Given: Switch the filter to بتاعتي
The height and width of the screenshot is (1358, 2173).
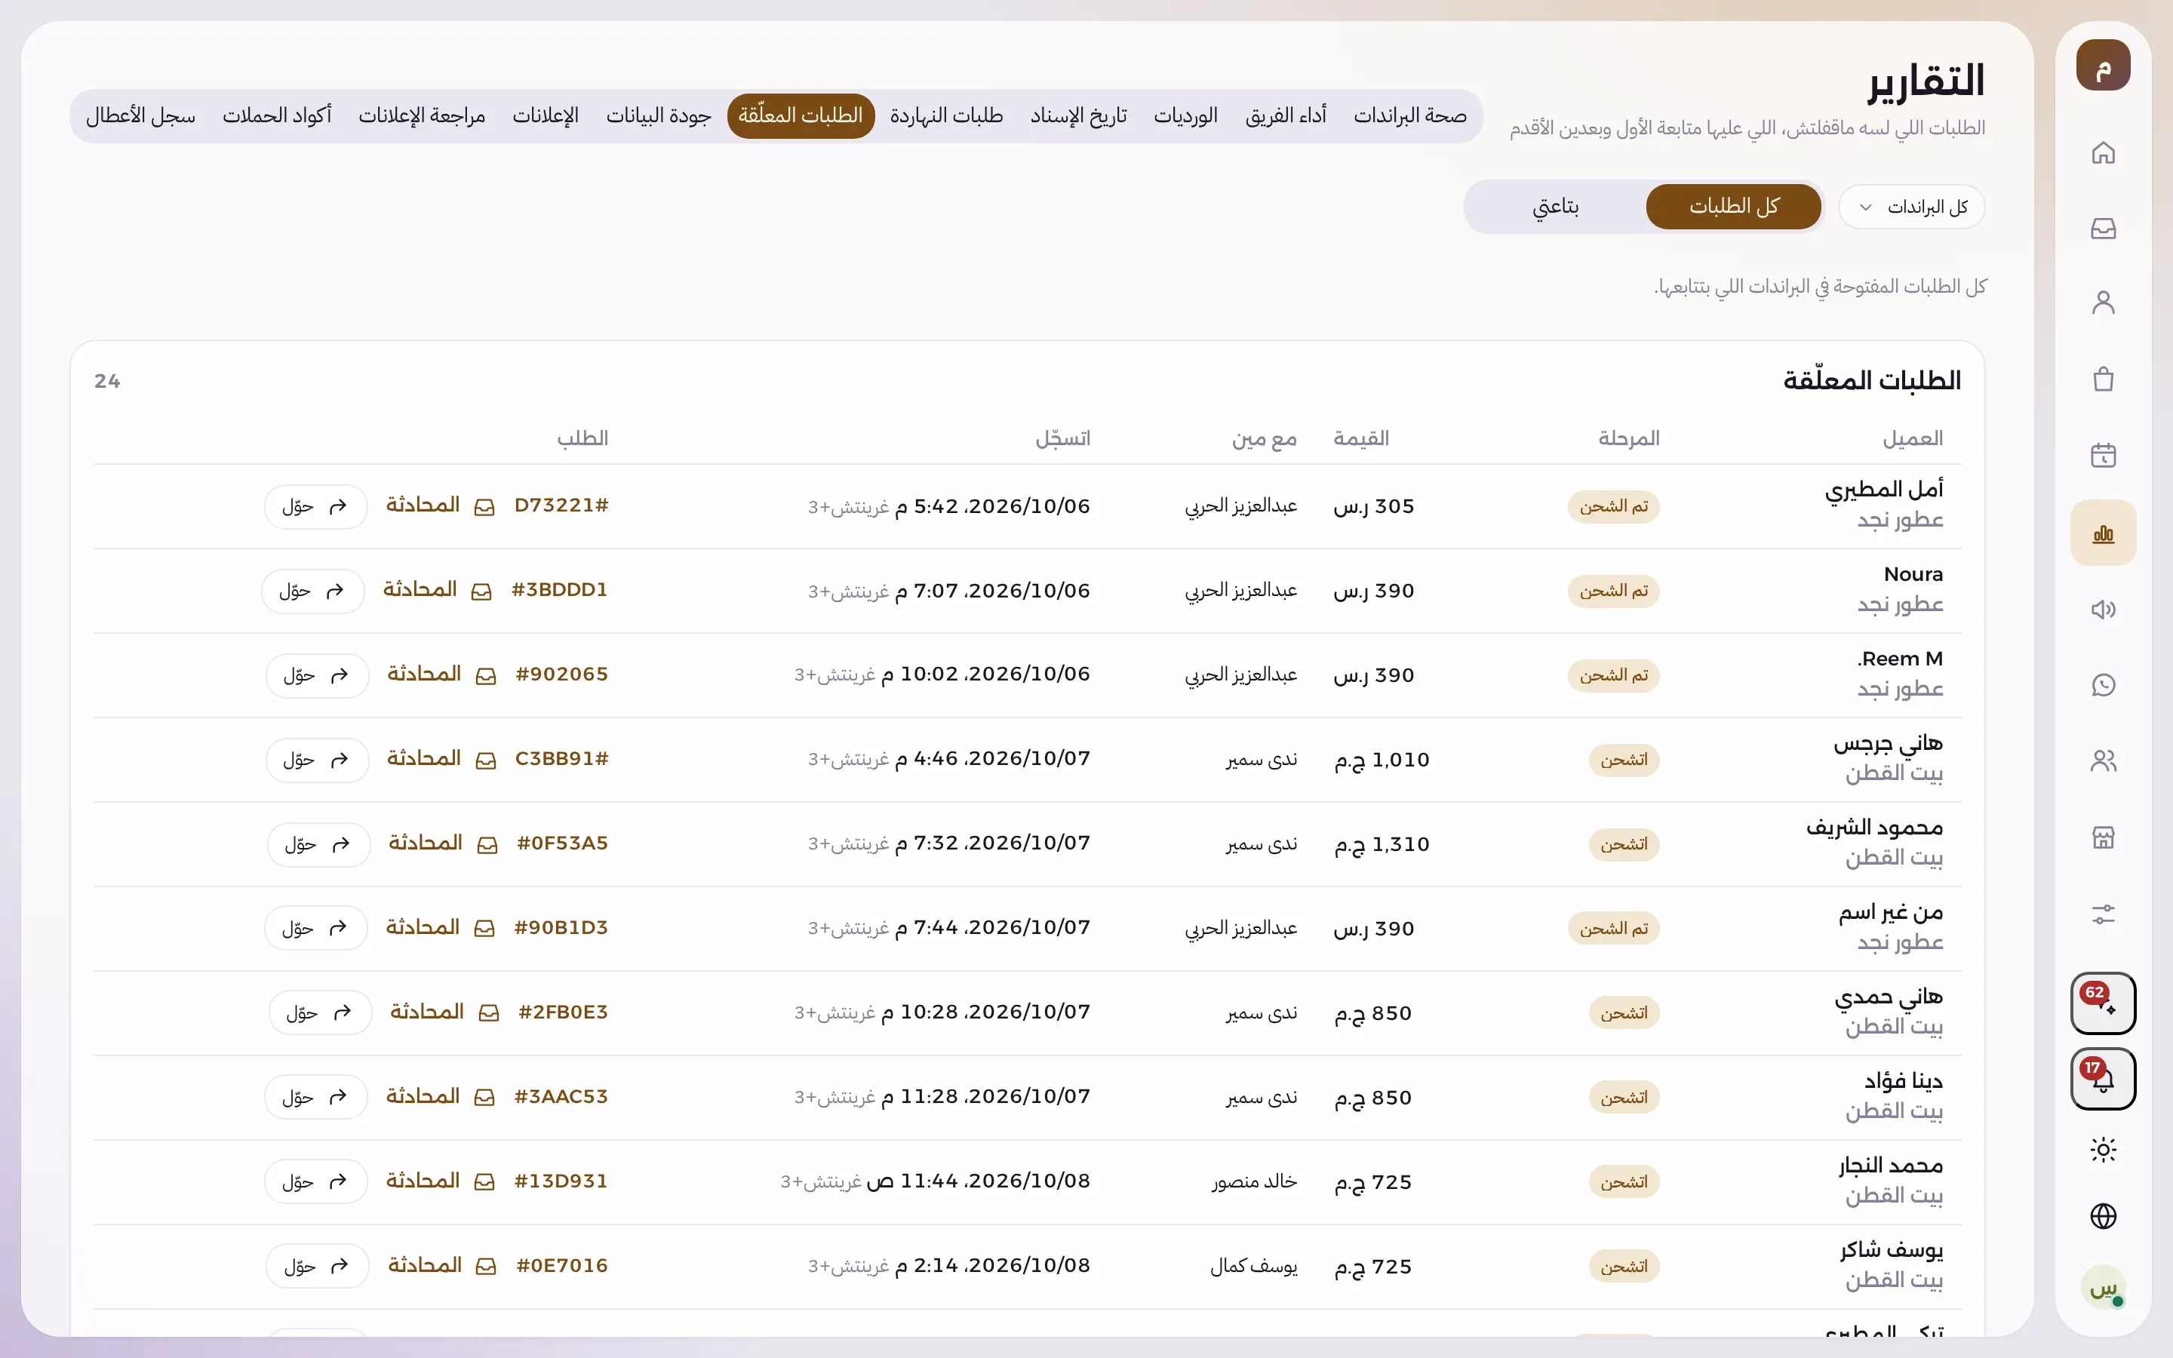Looking at the screenshot, I should 1555,207.
